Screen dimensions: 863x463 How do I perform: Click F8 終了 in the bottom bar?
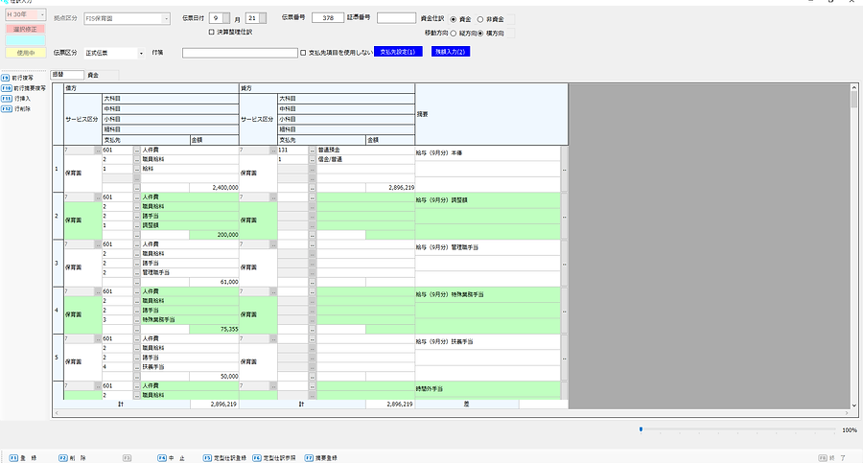point(831,458)
